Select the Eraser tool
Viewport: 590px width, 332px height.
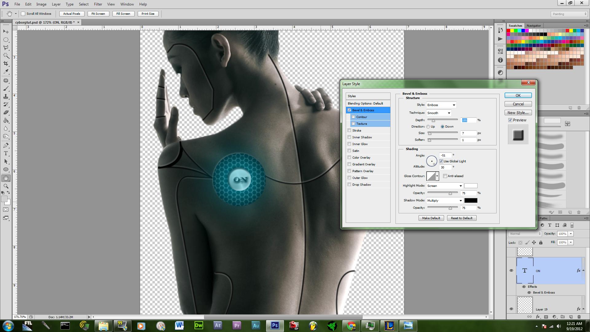click(x=6, y=113)
